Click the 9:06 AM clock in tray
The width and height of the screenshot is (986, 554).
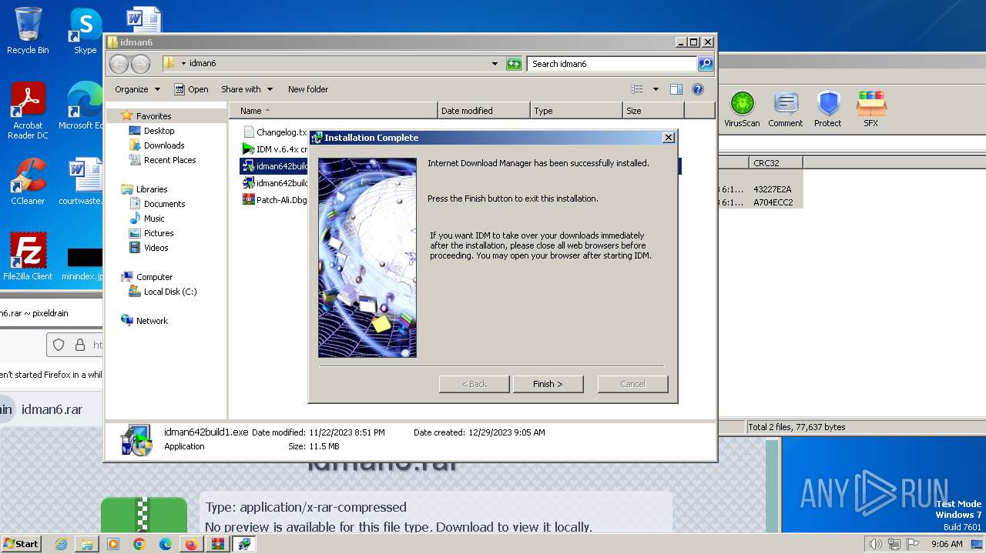[947, 544]
